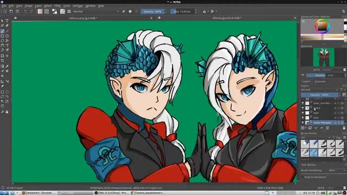Toggle preserve alpha in toolbar
The width and height of the screenshot is (347, 195).
[x=130, y=11]
